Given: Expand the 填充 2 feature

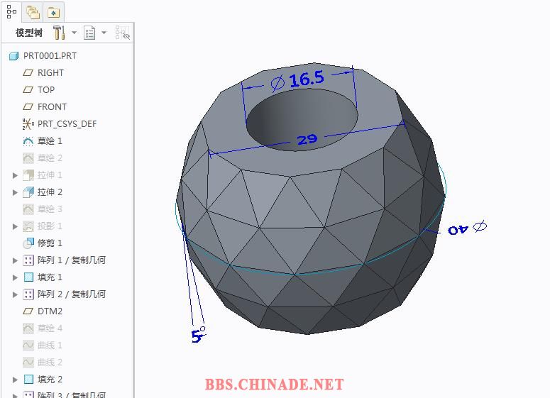Looking at the screenshot, I should (x=15, y=380).
